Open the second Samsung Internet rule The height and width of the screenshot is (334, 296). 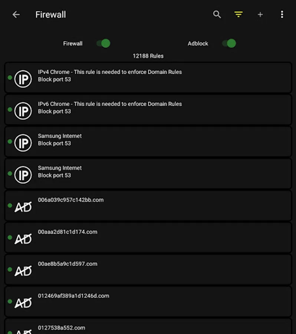(148, 174)
